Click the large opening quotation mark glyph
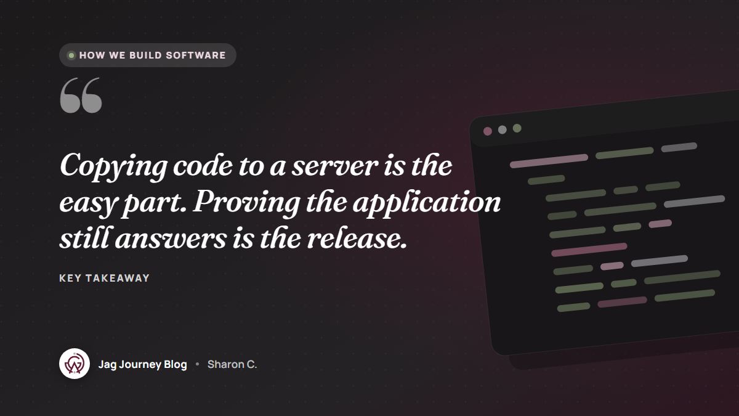The width and height of the screenshot is (739, 416). coord(81,96)
